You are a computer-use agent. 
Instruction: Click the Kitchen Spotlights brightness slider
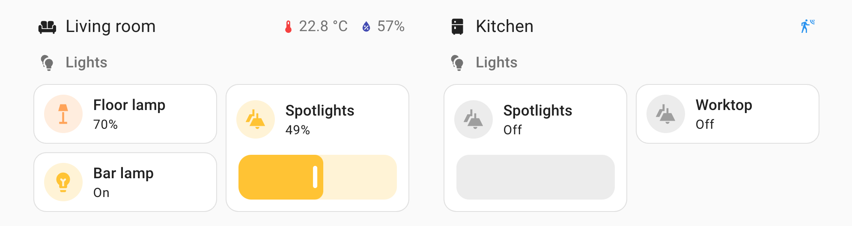tap(535, 177)
